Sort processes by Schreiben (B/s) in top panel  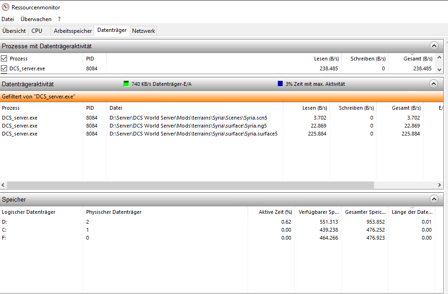click(x=368, y=59)
